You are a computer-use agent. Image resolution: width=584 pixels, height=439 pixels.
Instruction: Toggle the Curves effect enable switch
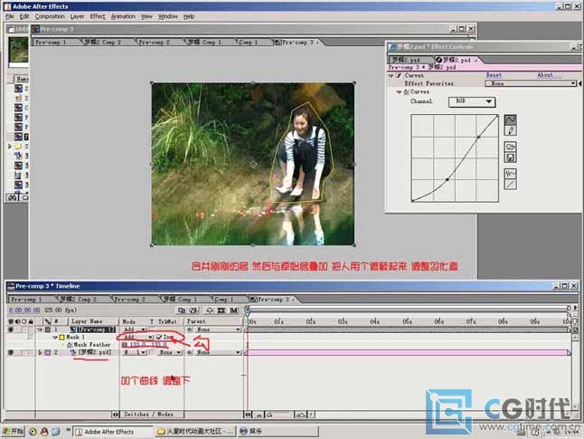pyautogui.click(x=399, y=76)
